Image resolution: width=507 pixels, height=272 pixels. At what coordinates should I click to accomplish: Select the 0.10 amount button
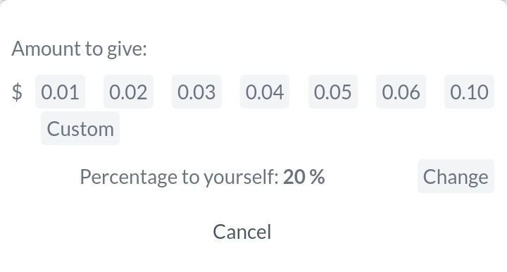(x=469, y=92)
